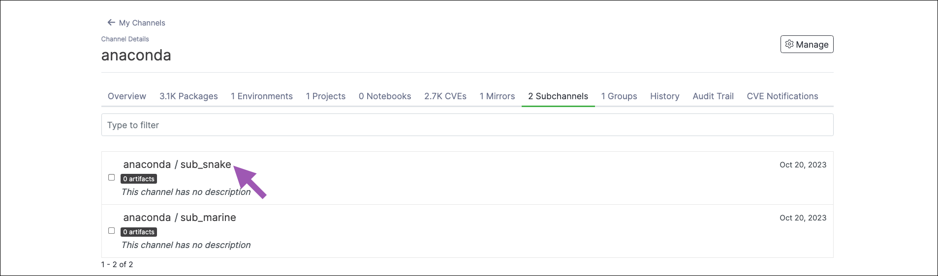The image size is (938, 276).
Task: Switch to the 3.1K Packages tab
Action: pos(188,96)
